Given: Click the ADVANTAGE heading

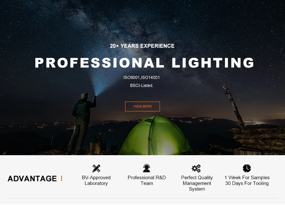Looking at the screenshot, I should [32, 179].
